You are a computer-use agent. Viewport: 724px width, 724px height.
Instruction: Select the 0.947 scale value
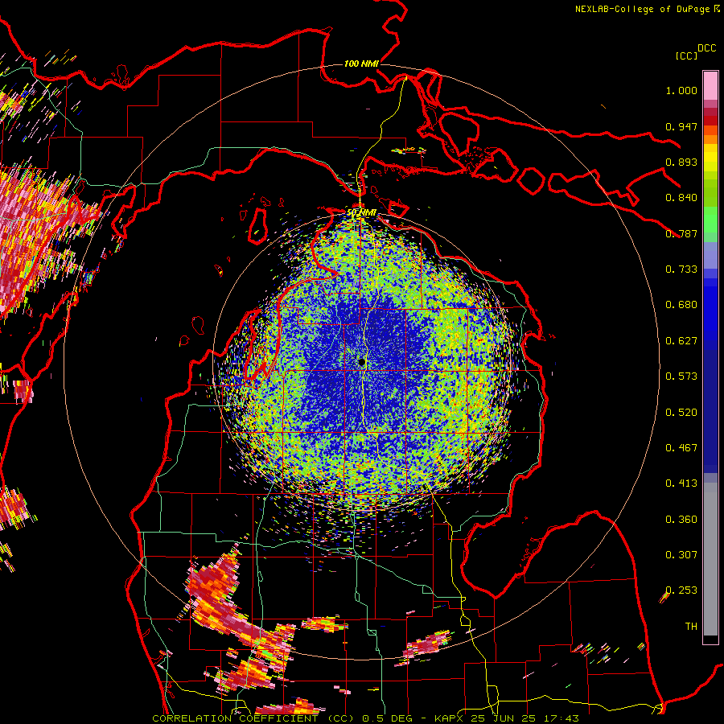tap(681, 126)
